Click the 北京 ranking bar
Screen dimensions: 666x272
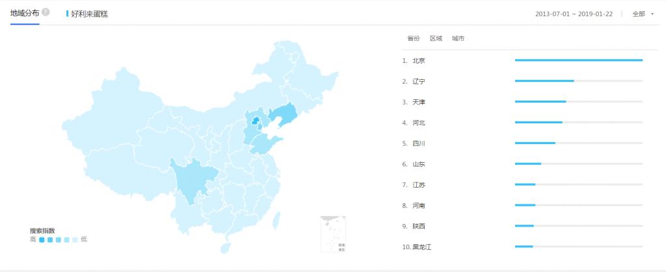[x=578, y=60]
